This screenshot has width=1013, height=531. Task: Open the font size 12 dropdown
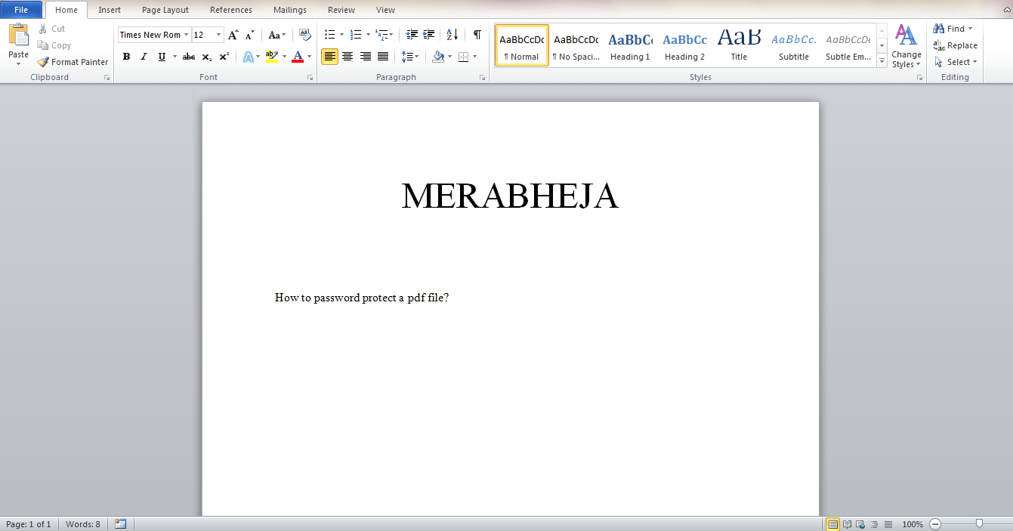click(219, 35)
